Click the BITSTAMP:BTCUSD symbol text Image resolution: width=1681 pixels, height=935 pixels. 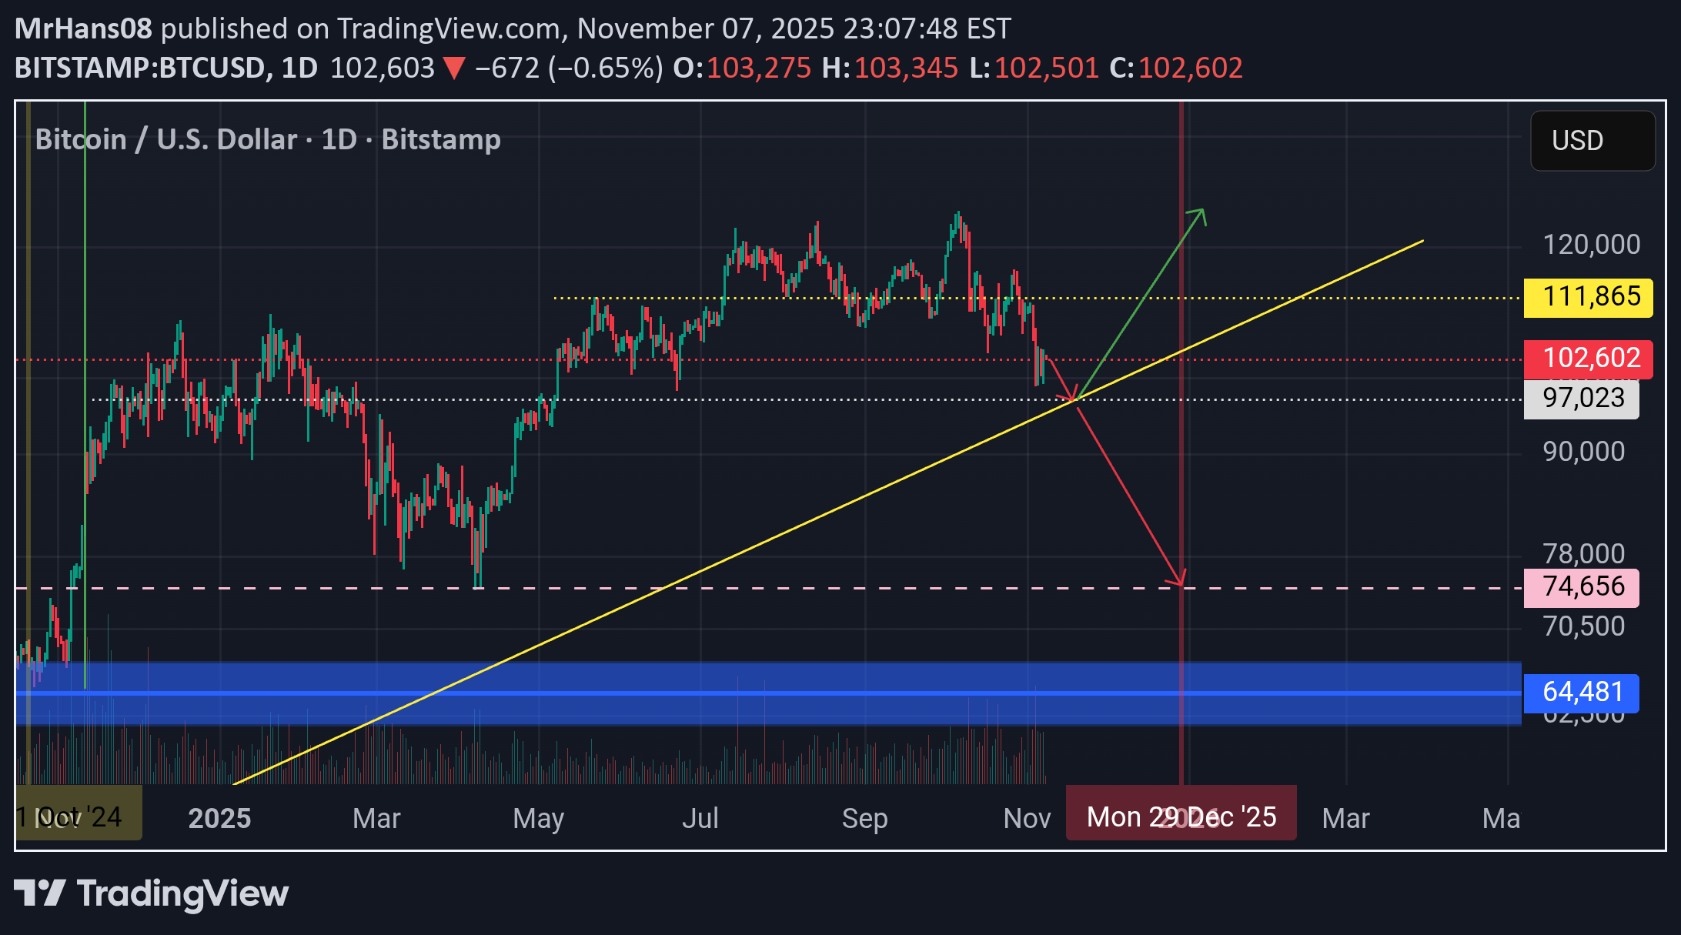140,68
